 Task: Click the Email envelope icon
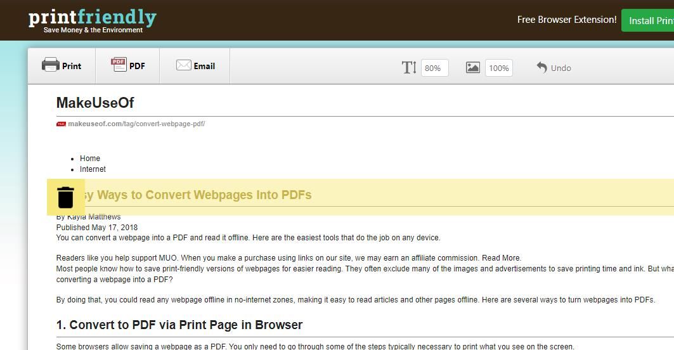183,65
